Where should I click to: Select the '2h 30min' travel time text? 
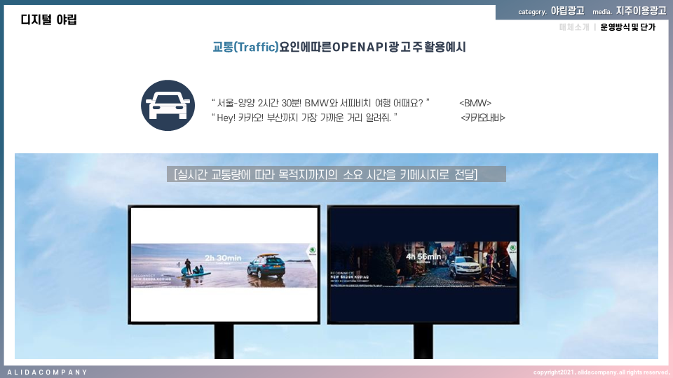tap(223, 258)
